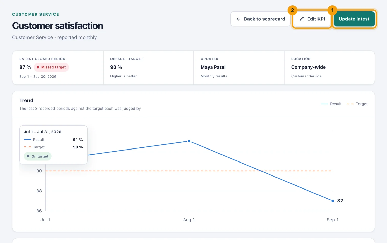
Task: Go back using the Back to scorecard button
Action: [x=260, y=19]
